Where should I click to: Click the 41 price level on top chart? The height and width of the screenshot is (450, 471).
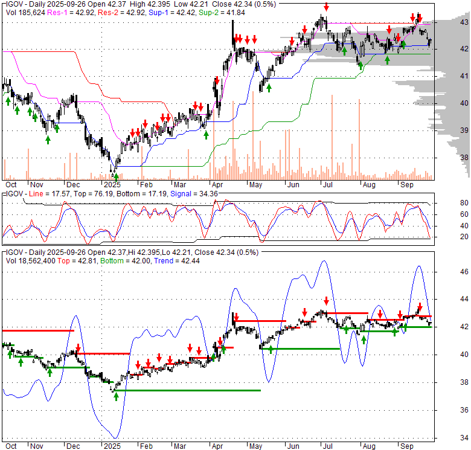tap(464, 76)
